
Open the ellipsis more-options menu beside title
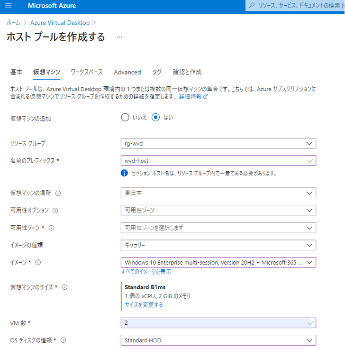coord(119,37)
